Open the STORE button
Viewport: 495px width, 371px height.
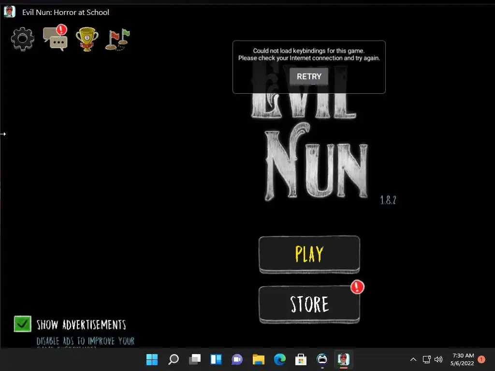pyautogui.click(x=309, y=304)
